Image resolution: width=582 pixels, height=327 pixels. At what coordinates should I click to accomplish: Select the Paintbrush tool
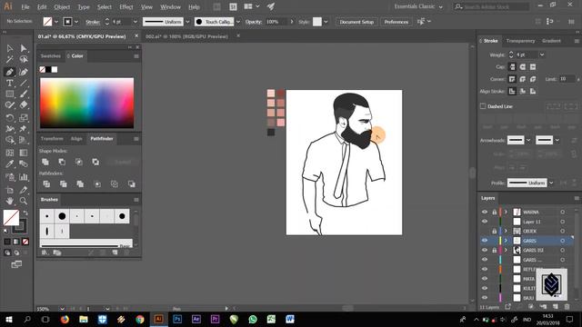click(x=24, y=94)
